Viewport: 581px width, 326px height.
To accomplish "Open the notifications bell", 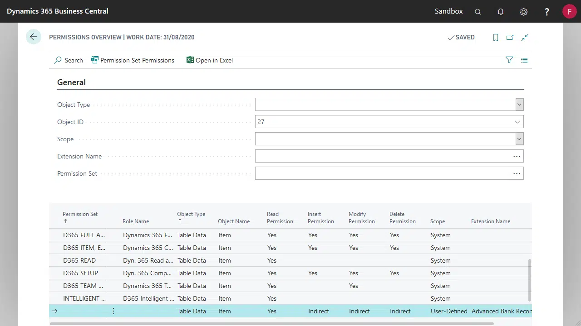I will 501,12.
